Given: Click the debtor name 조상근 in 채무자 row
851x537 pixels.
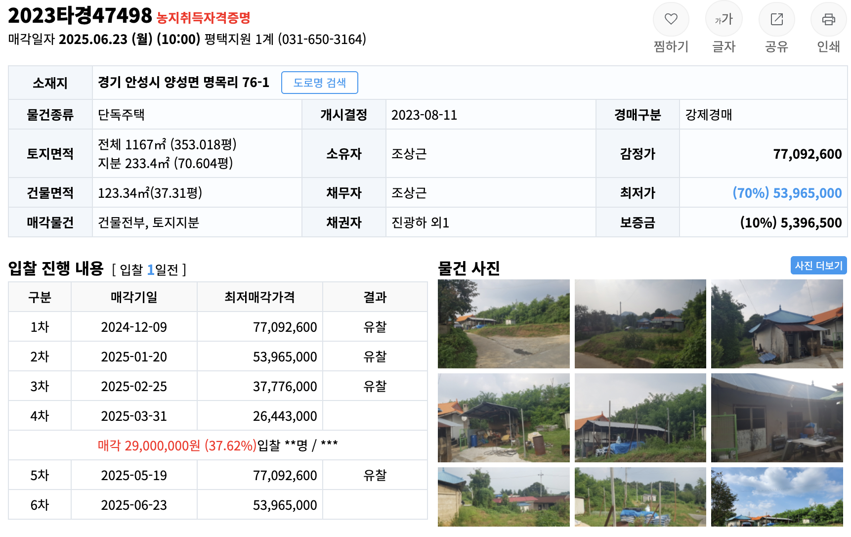Looking at the screenshot, I should [409, 193].
